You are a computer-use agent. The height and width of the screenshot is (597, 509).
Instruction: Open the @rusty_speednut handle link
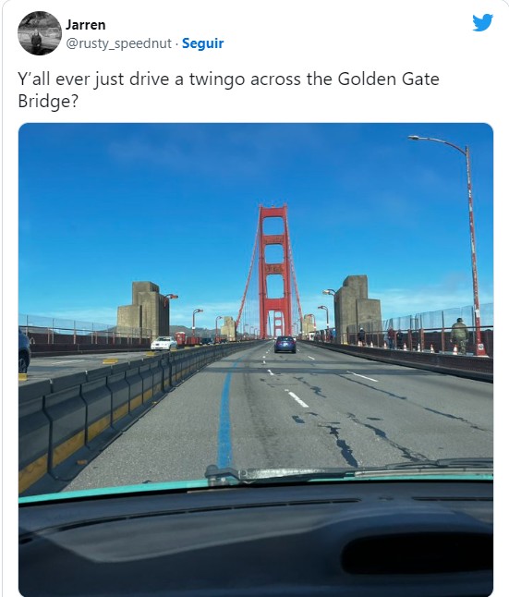pos(118,43)
